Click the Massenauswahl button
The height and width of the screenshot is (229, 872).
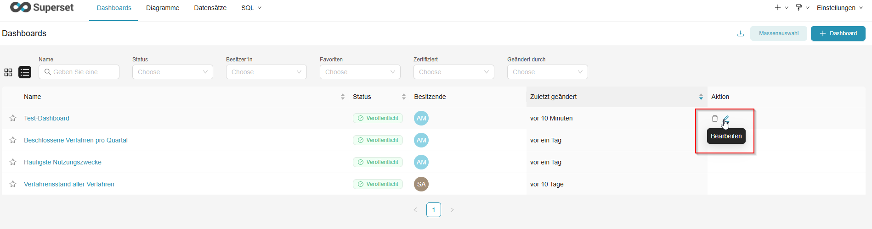[778, 33]
